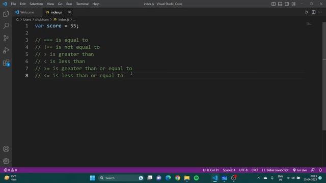
Task: Open the Selection menu
Action: [36, 4]
